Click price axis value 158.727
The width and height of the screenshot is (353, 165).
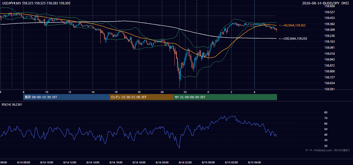tap(330, 77)
